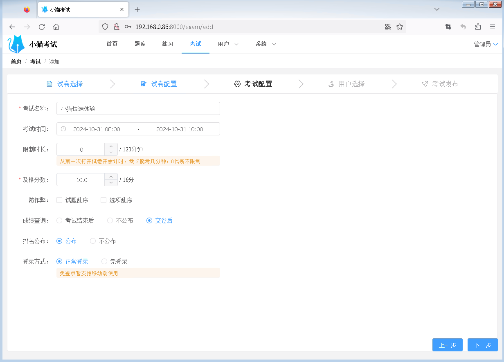Click the shield permissions icon in address bar
This screenshot has height=362, width=504.
pyautogui.click(x=105, y=27)
